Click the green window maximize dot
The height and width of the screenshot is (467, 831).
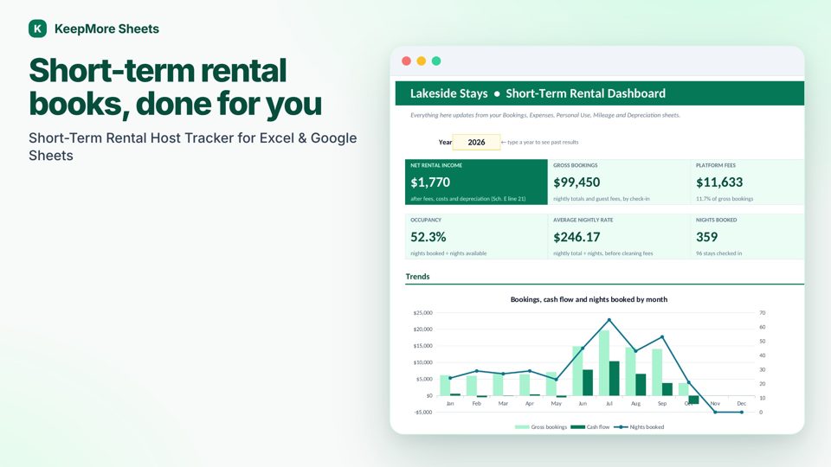pyautogui.click(x=436, y=61)
